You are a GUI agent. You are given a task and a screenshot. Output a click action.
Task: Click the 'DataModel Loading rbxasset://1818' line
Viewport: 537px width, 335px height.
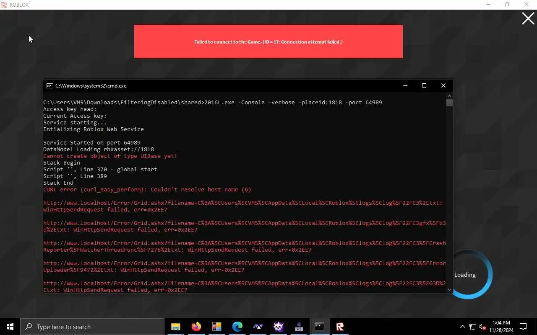click(x=99, y=149)
